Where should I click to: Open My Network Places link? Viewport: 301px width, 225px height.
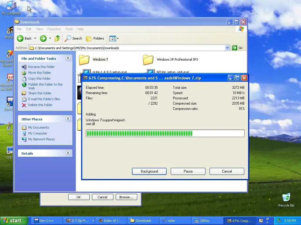click(x=41, y=139)
